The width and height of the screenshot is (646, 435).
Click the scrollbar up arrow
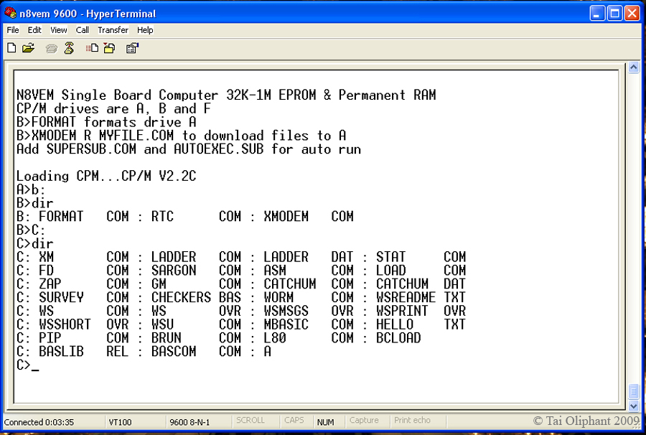633,67
